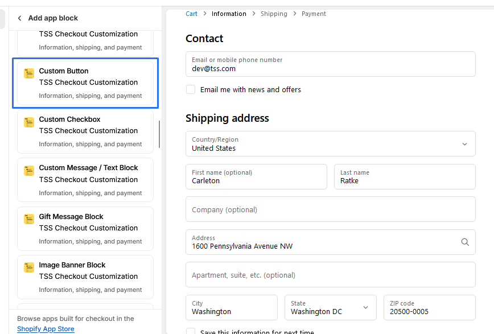Click the Custom Checkbox block icon
This screenshot has width=494, height=334.
tap(29, 122)
